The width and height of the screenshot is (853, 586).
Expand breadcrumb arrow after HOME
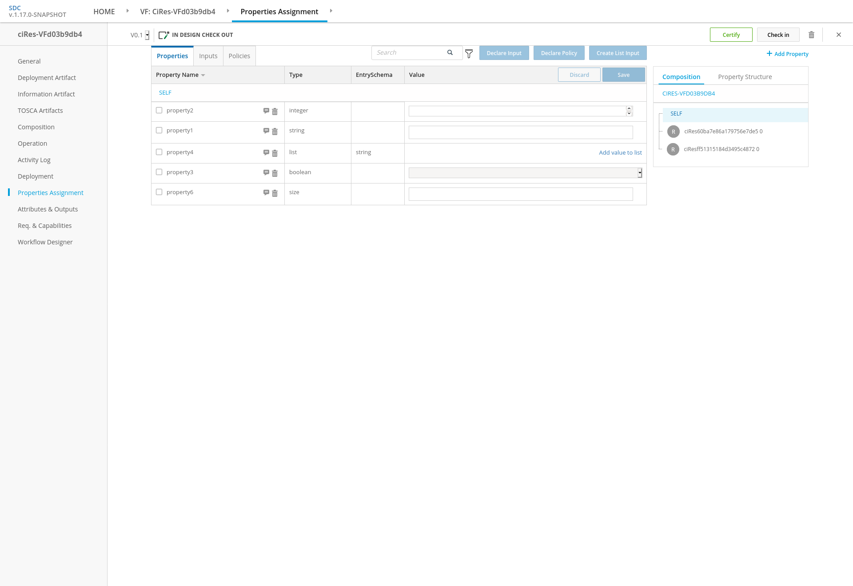point(128,11)
